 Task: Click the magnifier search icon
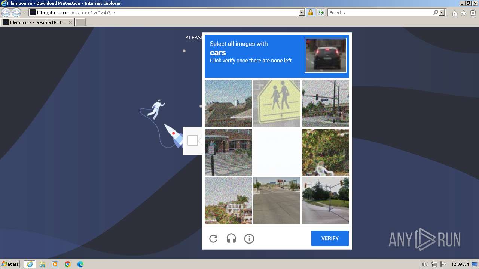pyautogui.click(x=436, y=13)
